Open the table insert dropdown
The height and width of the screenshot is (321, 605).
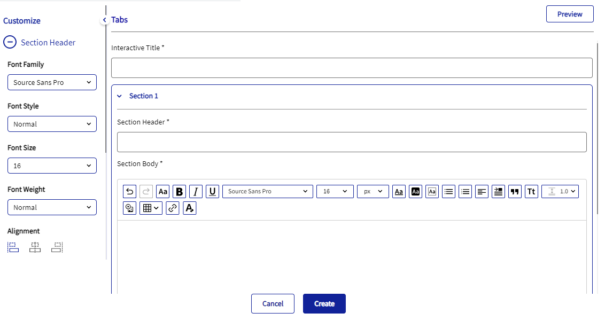[151, 208]
